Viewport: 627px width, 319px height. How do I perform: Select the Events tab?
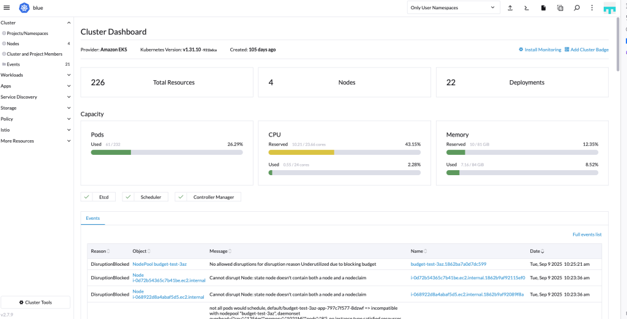tap(92, 218)
